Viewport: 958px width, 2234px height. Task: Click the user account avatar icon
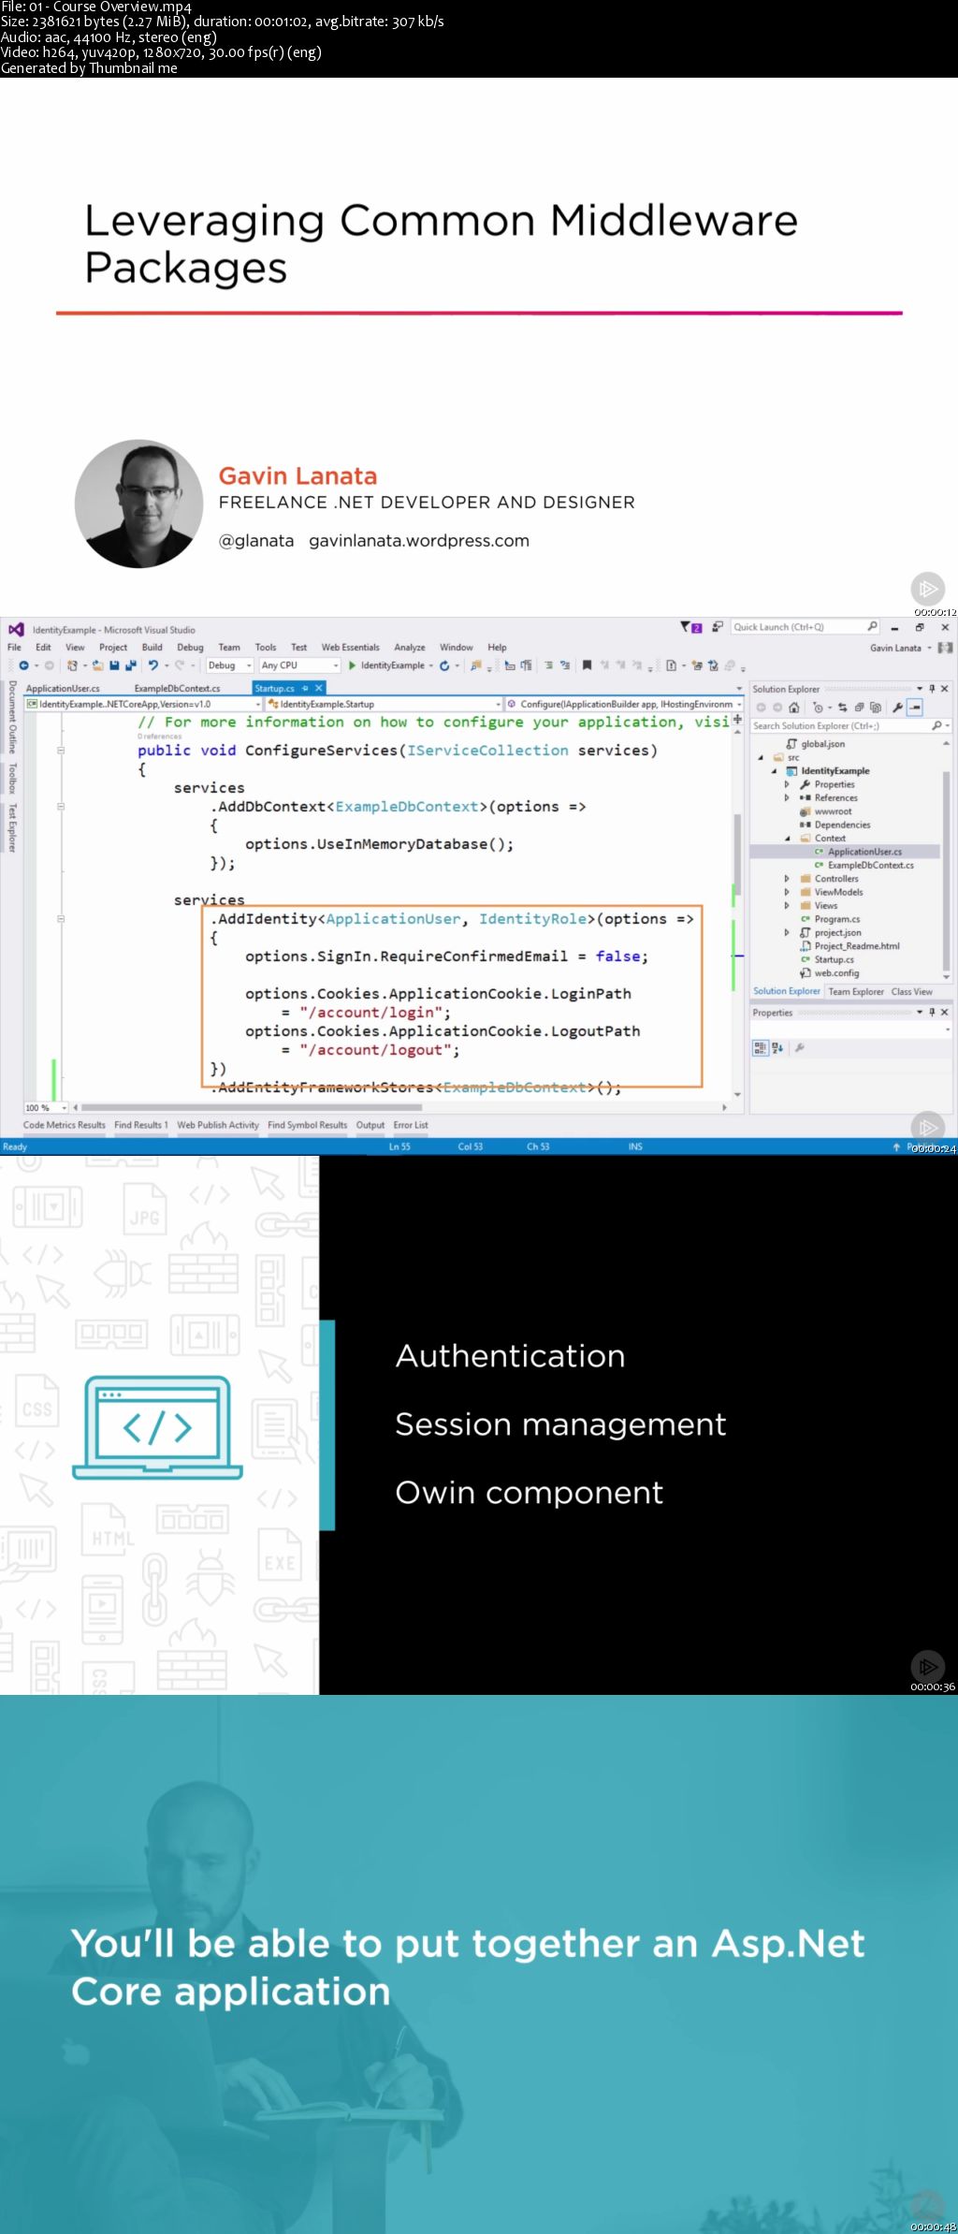(946, 648)
